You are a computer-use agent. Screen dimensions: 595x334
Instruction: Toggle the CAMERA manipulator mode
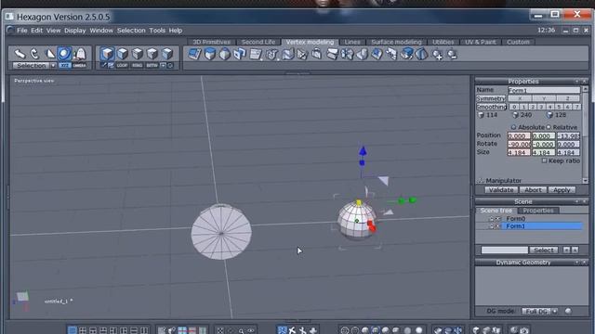[x=79, y=66]
